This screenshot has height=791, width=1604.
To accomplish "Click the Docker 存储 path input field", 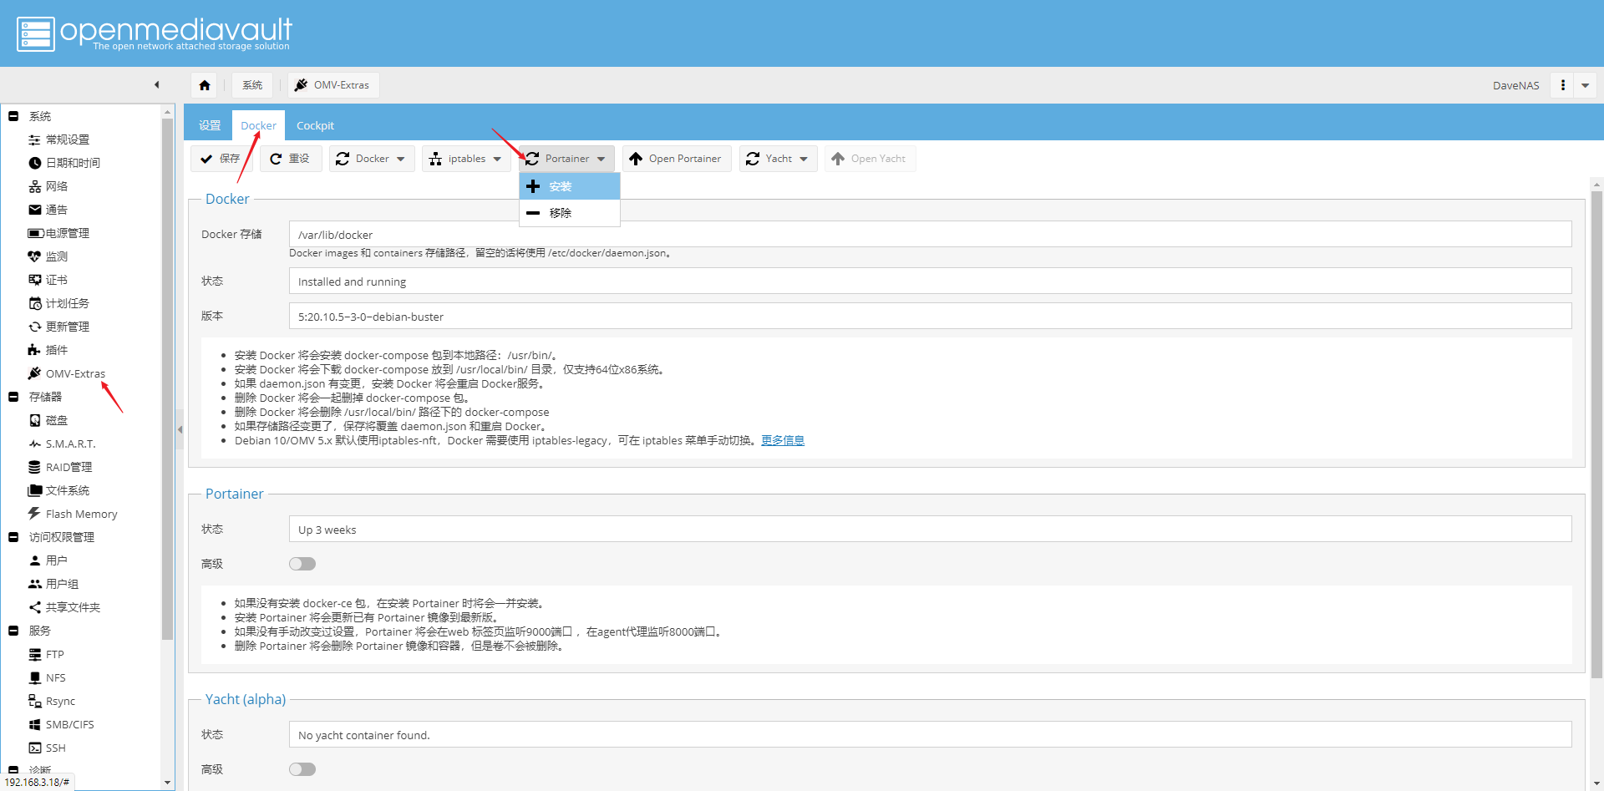I will (x=930, y=234).
